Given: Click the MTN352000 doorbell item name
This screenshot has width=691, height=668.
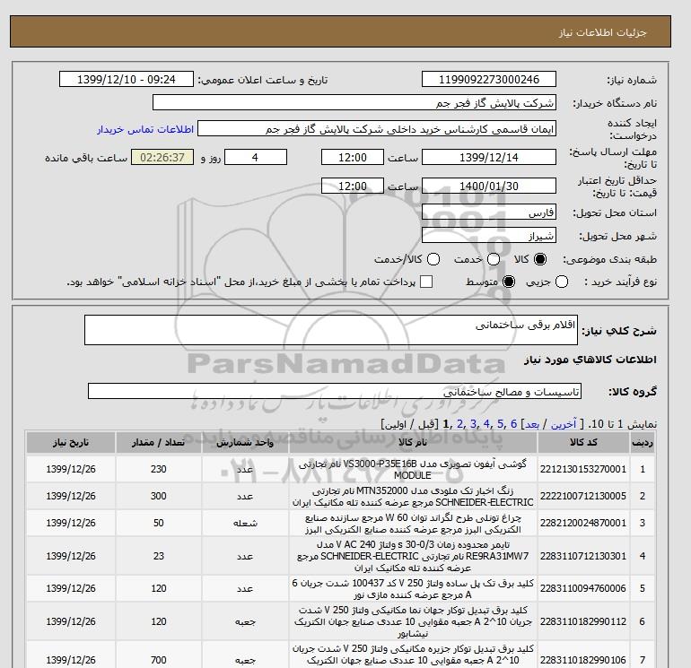Looking at the screenshot, I should click(x=413, y=496).
